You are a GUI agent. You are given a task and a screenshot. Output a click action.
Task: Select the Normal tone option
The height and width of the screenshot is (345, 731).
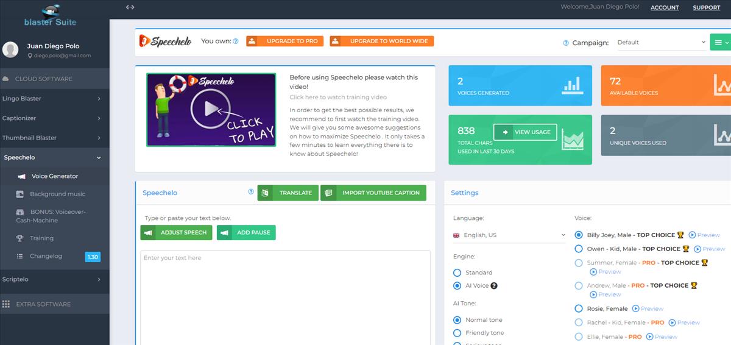[x=457, y=320]
